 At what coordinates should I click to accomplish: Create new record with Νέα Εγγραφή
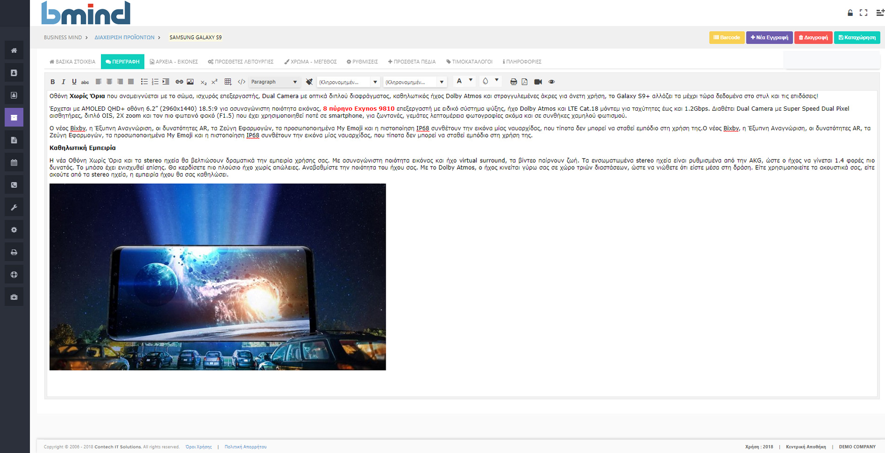click(769, 38)
